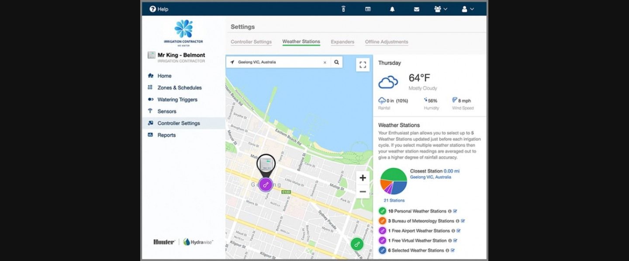Viewport: 629px width, 261px height.
Task: Toggle Selected Weather Stations checkbox
Action: point(453,251)
